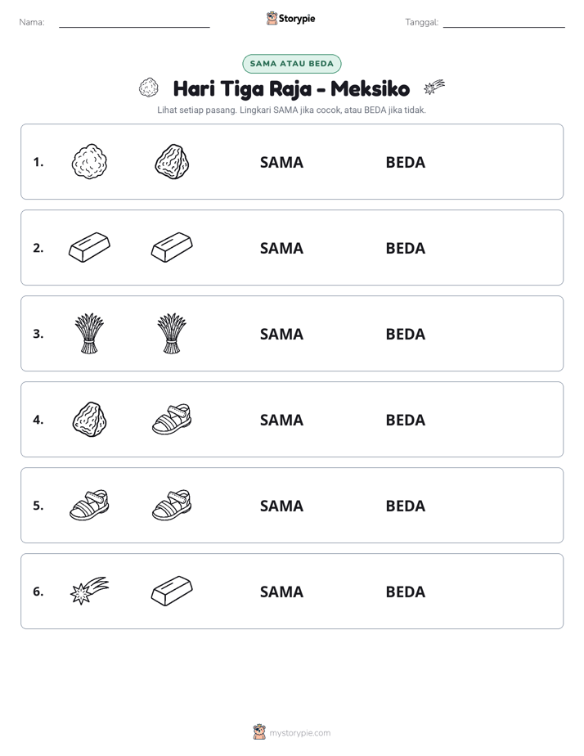Screen dimensions: 584x756
Task: Click the fluffy cloud-like lump in row 1
Action: [89, 162]
